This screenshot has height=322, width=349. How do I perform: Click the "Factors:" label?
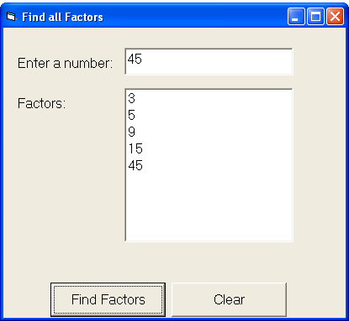(41, 103)
